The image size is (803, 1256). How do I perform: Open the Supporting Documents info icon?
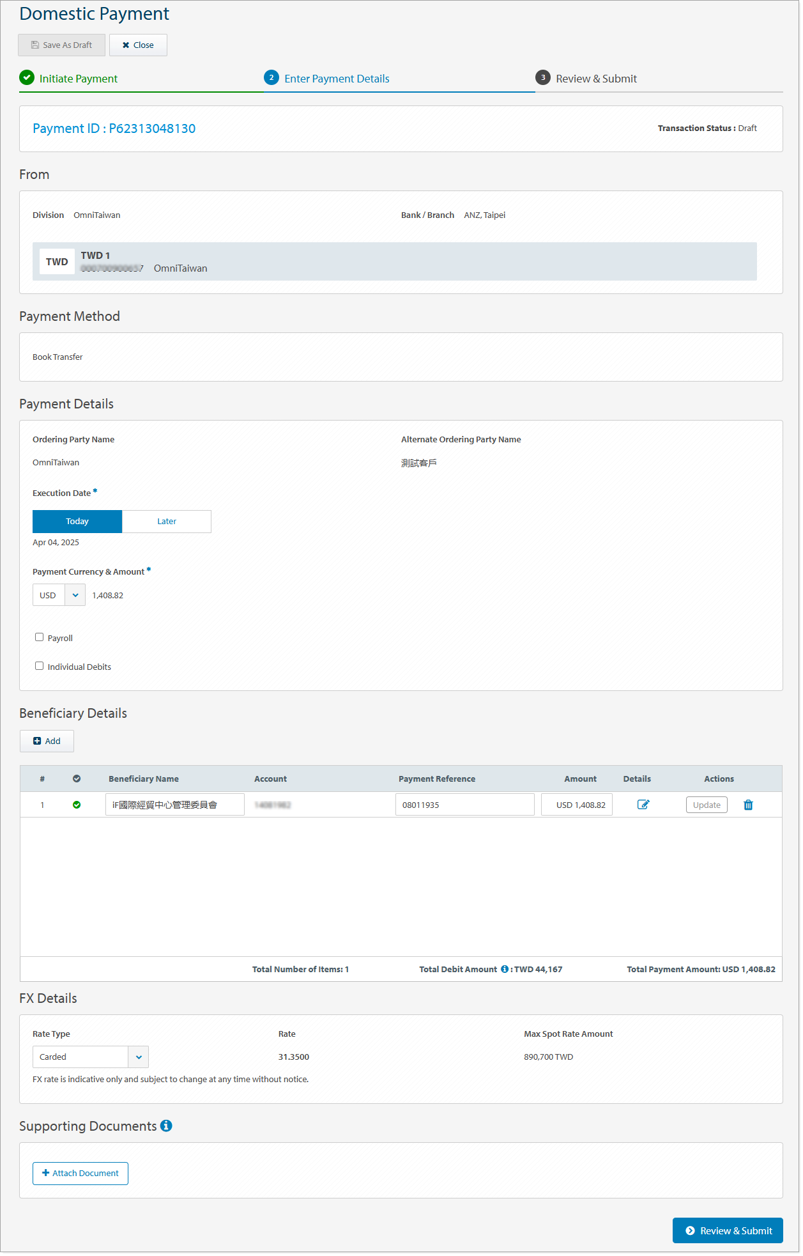(166, 1126)
